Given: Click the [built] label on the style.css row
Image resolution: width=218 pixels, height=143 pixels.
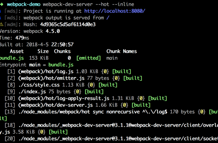Looking at the screenshot, I should pos(108,85).
